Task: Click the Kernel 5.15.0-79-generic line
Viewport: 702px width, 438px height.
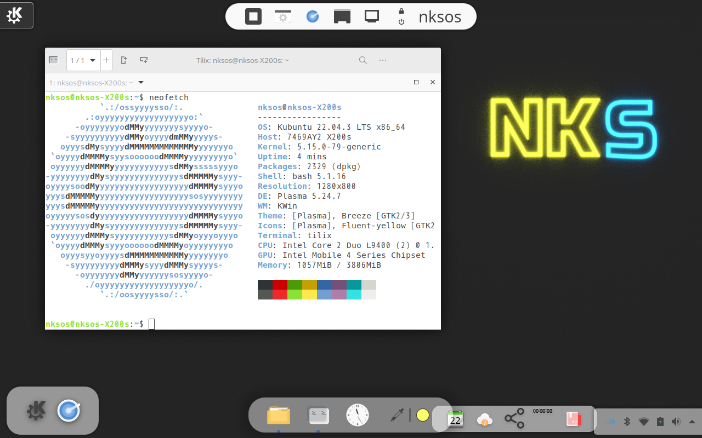Action: point(319,147)
